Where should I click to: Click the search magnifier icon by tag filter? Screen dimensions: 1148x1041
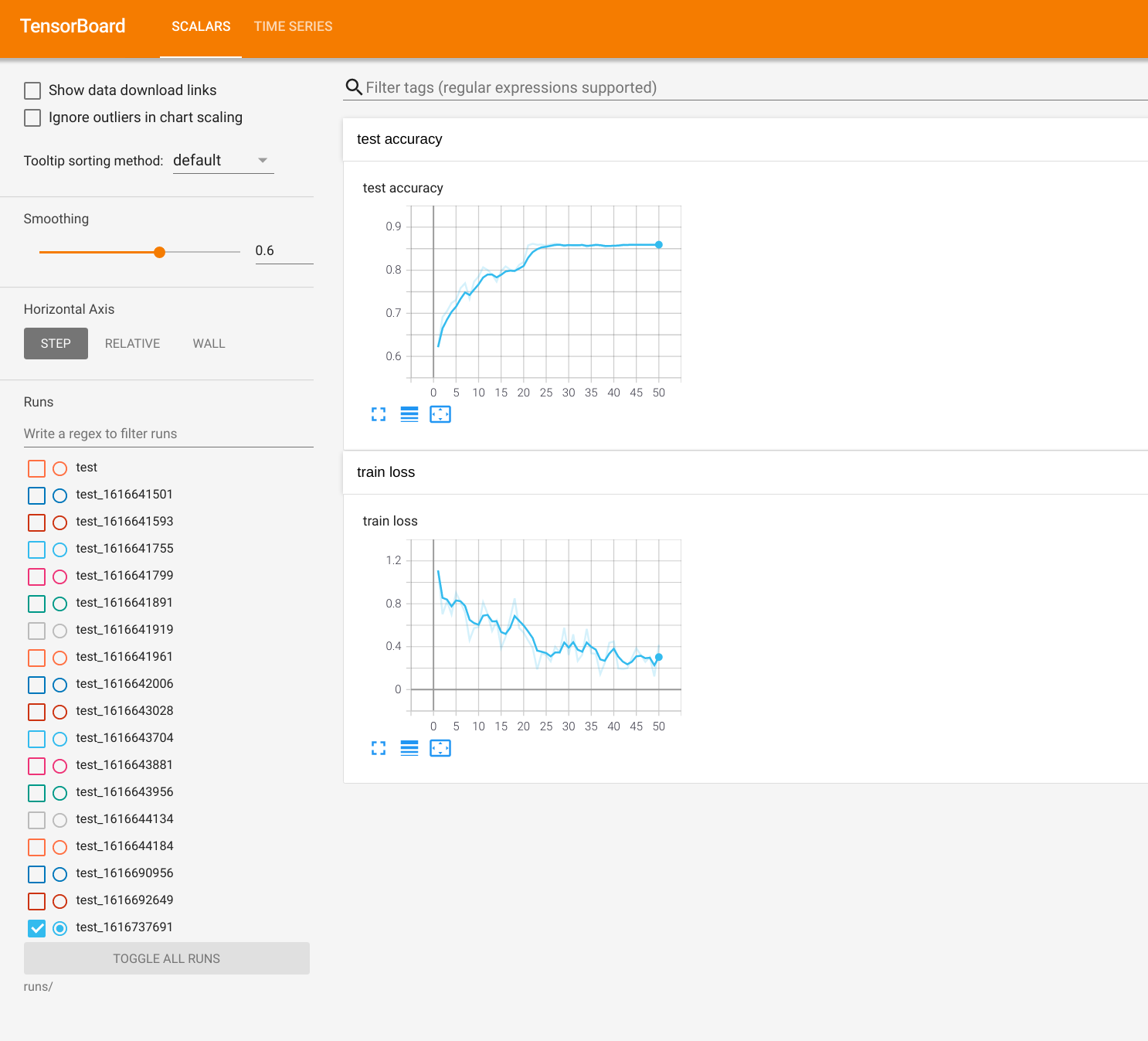(x=354, y=87)
